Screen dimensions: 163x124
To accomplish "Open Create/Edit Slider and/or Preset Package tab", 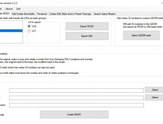I will point(70,14).
